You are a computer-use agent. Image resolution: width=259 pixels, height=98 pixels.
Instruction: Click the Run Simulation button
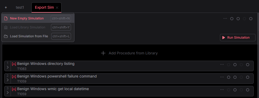[238, 38]
